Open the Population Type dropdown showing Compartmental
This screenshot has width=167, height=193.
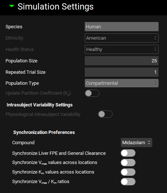121,83
